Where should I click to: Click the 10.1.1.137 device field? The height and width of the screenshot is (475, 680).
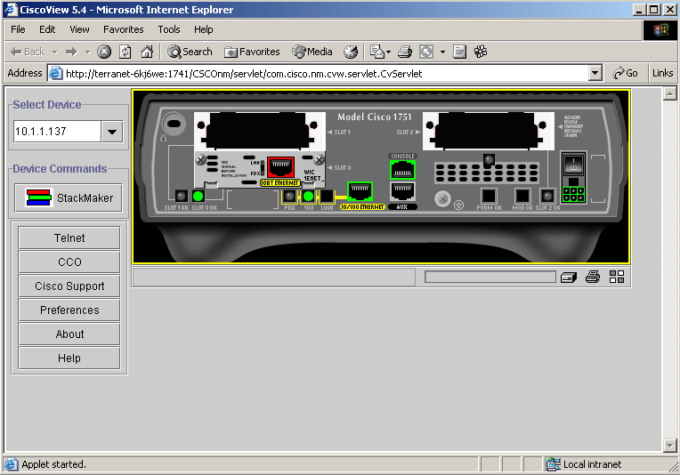click(x=57, y=132)
